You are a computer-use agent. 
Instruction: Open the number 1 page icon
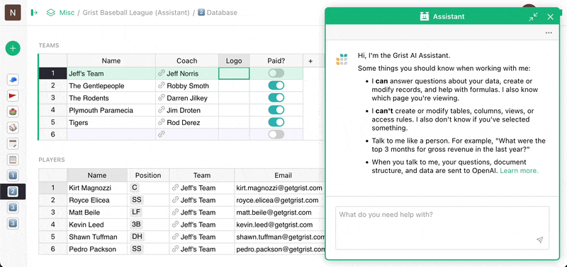tap(13, 175)
